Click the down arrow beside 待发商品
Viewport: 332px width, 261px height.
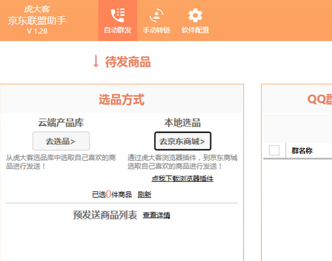tap(96, 61)
